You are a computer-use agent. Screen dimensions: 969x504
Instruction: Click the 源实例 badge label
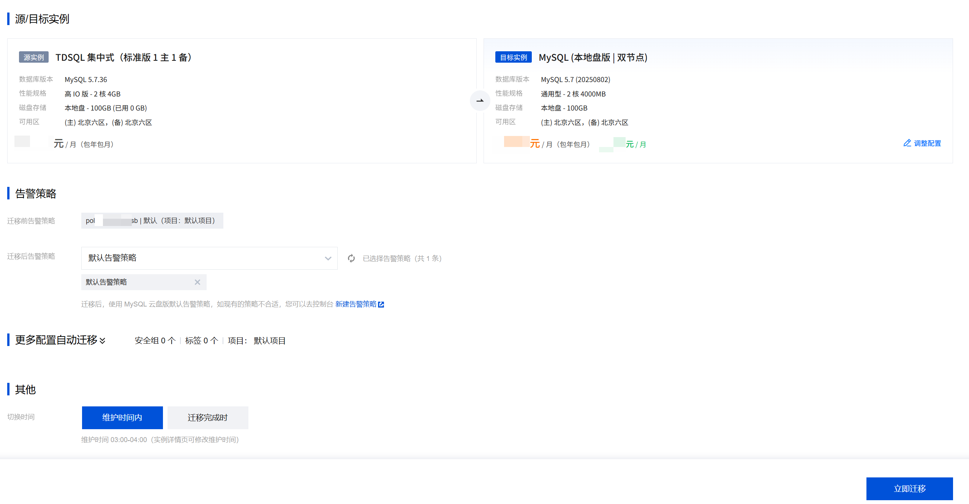click(34, 57)
